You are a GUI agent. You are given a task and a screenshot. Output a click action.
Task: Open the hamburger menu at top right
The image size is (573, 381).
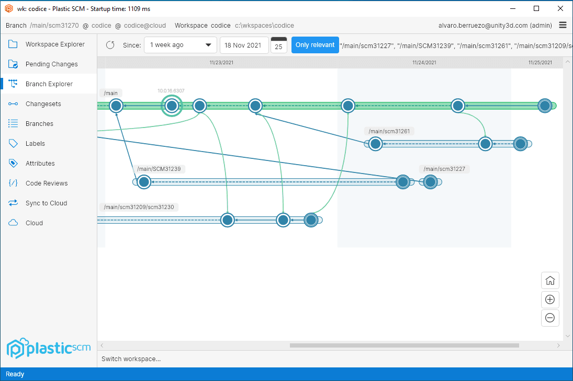point(563,25)
